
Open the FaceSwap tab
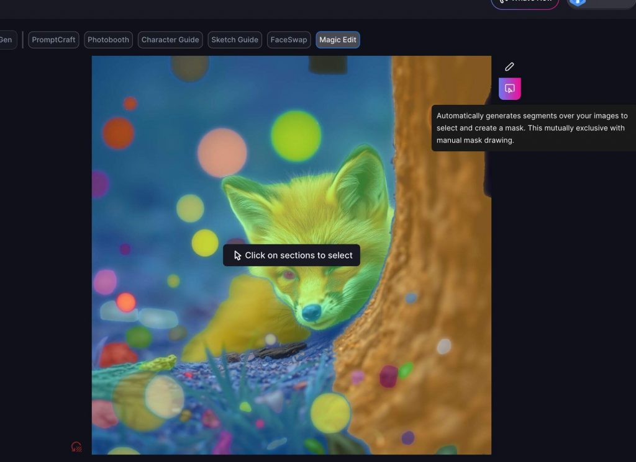289,40
